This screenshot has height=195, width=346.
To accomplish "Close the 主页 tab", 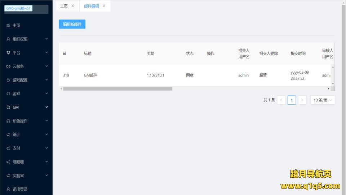I will pos(73,6).
